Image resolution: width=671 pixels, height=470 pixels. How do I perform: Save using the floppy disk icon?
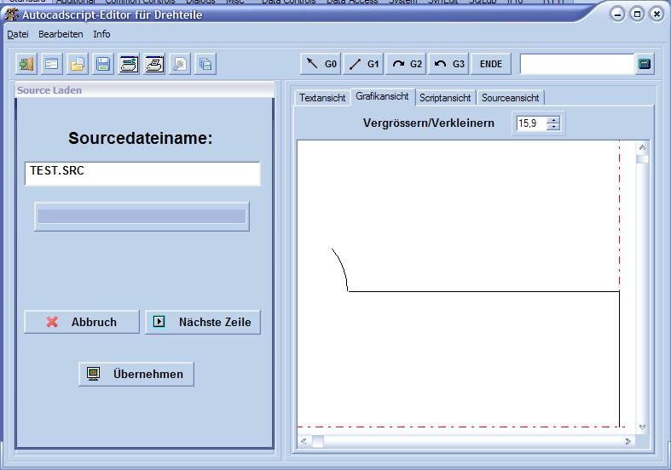pyautogui.click(x=103, y=64)
